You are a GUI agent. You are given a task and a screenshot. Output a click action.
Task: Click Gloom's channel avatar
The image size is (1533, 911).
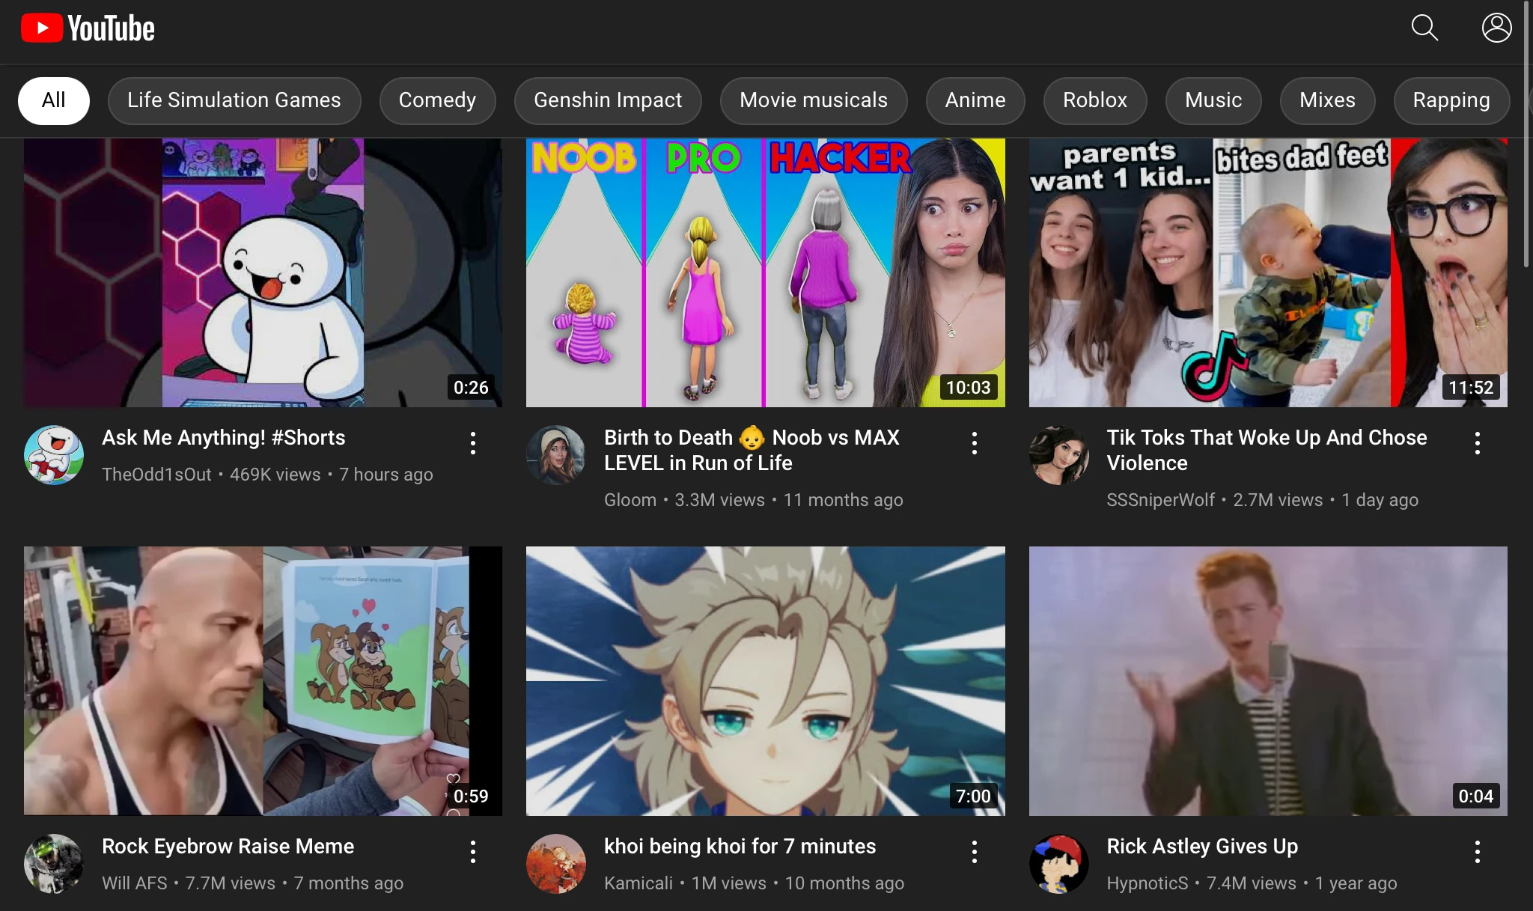(555, 454)
